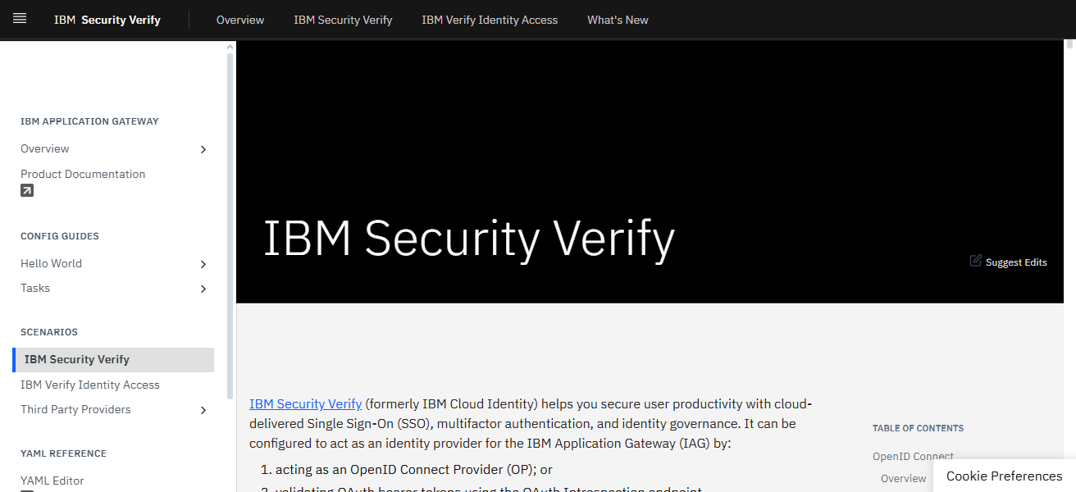Click the Product Documentation external link icon

[26, 189]
